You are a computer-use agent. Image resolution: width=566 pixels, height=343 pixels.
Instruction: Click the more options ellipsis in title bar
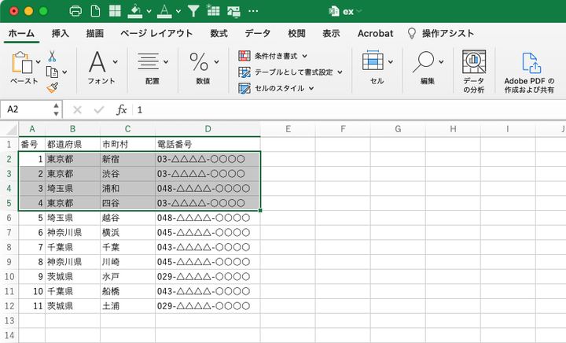tap(252, 12)
